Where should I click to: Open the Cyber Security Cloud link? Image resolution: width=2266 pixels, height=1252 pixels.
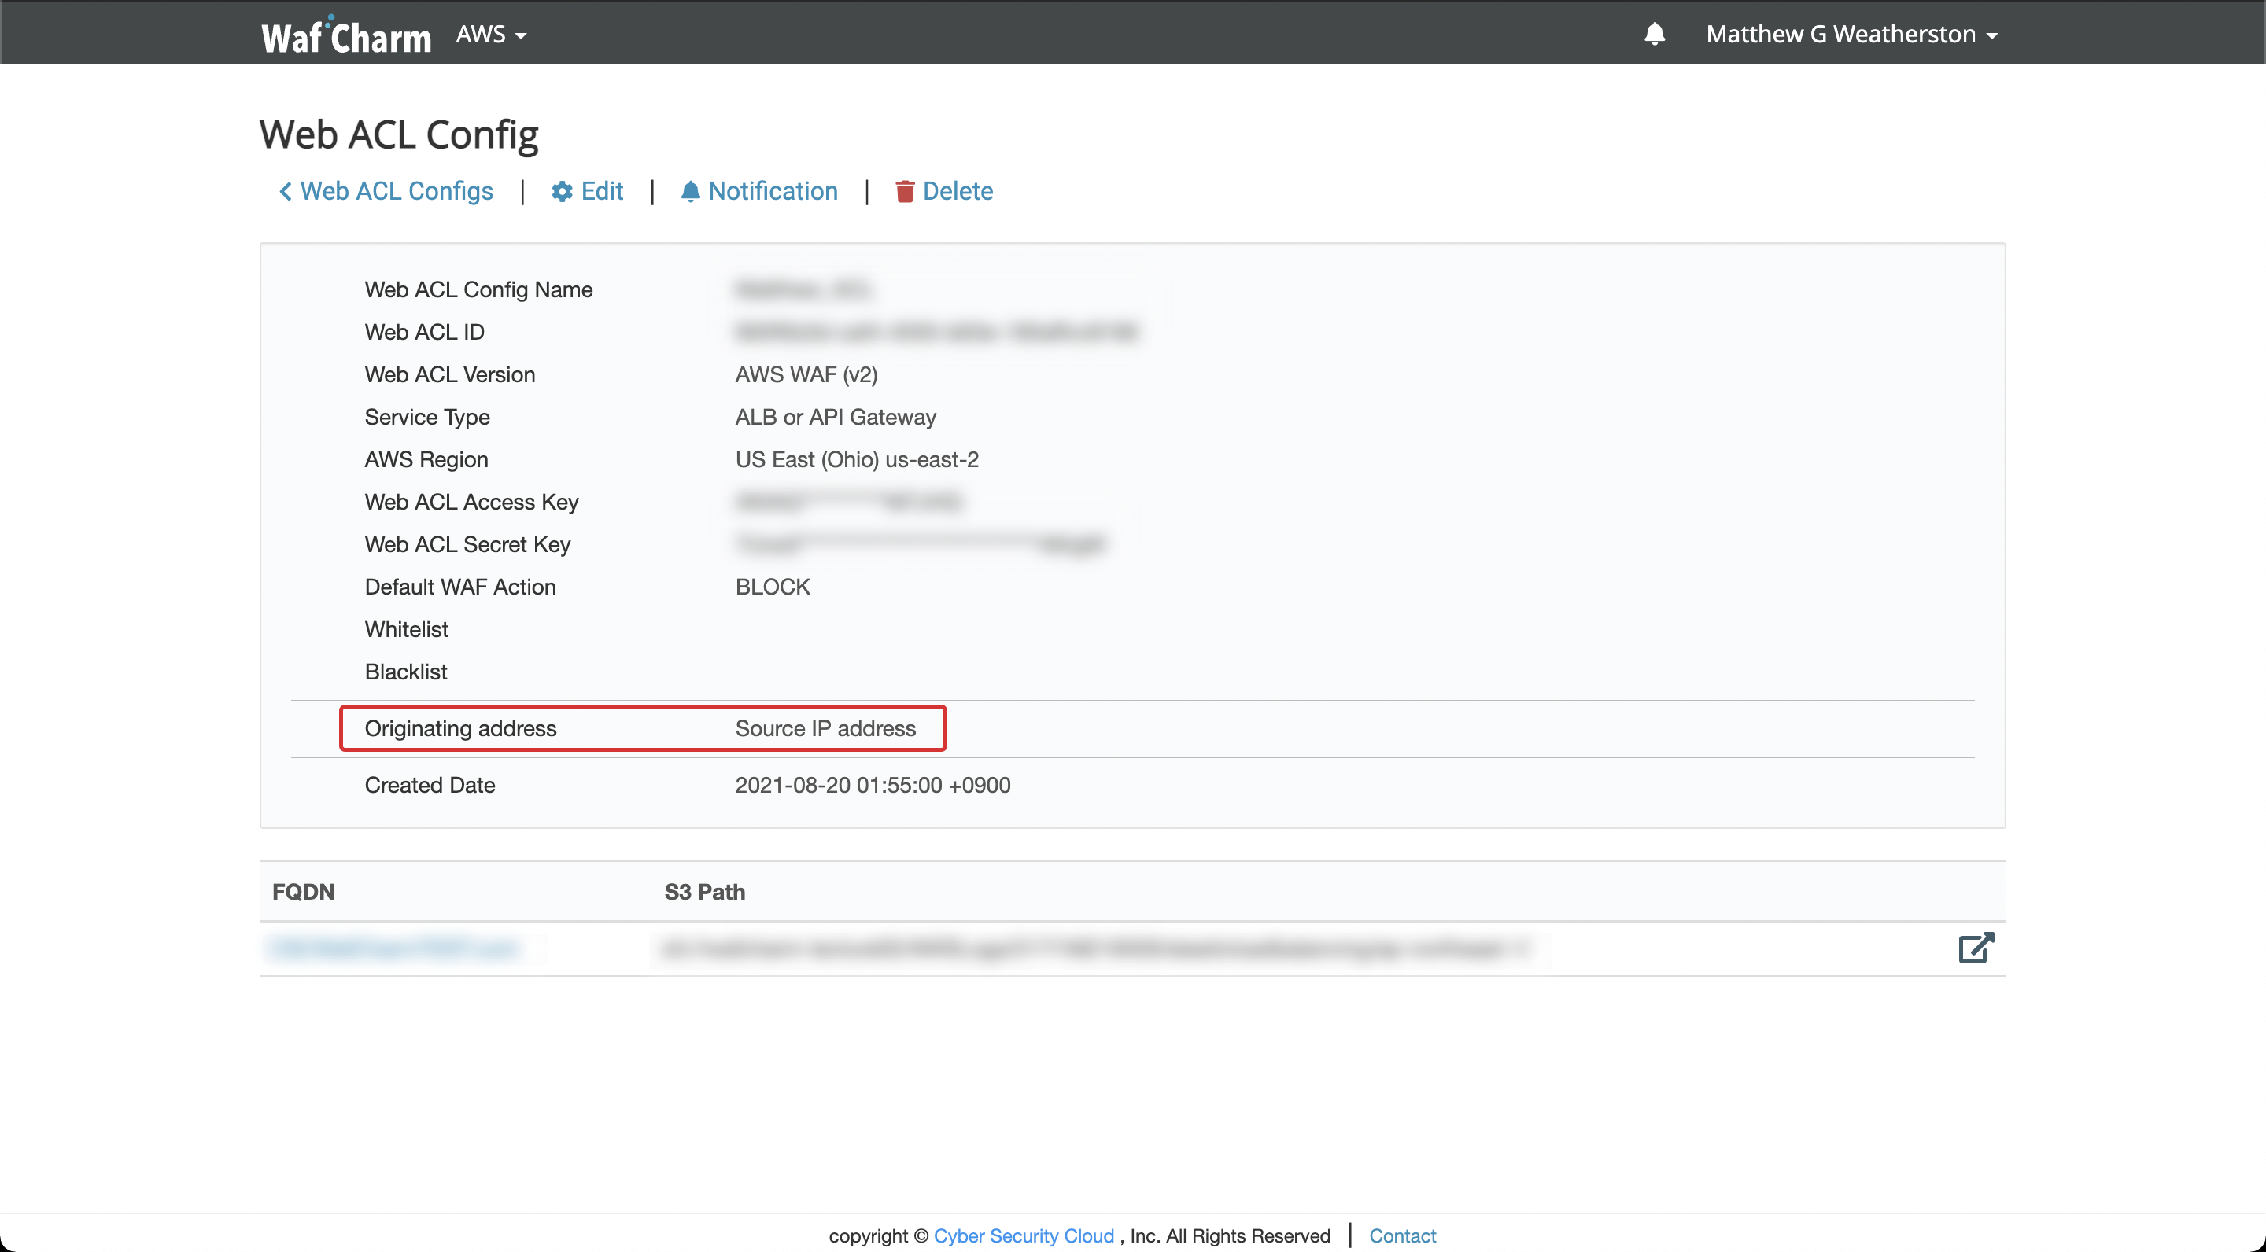pos(1024,1235)
